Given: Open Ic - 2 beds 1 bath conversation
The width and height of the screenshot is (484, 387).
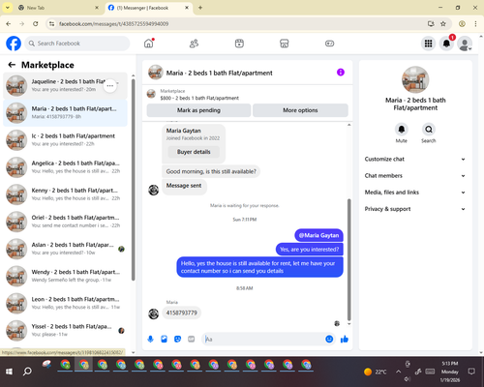Looking at the screenshot, I should click(65, 140).
